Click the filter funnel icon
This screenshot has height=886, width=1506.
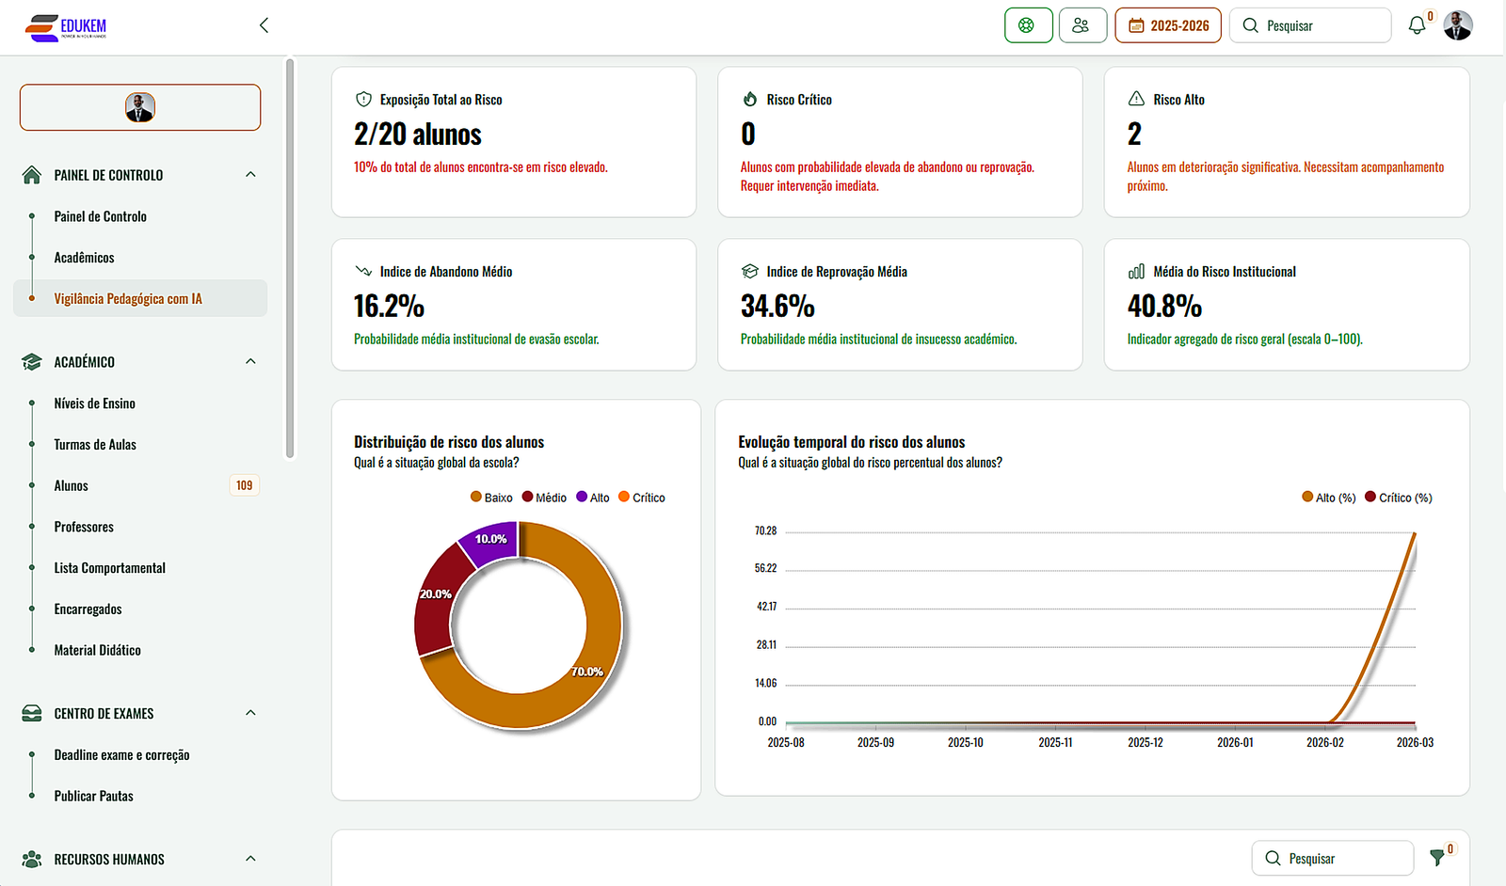1437,857
